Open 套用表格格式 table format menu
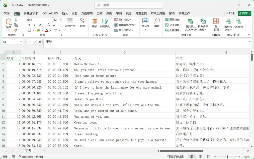 click(125, 25)
